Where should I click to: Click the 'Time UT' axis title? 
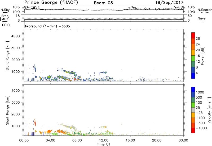pos(104,144)
